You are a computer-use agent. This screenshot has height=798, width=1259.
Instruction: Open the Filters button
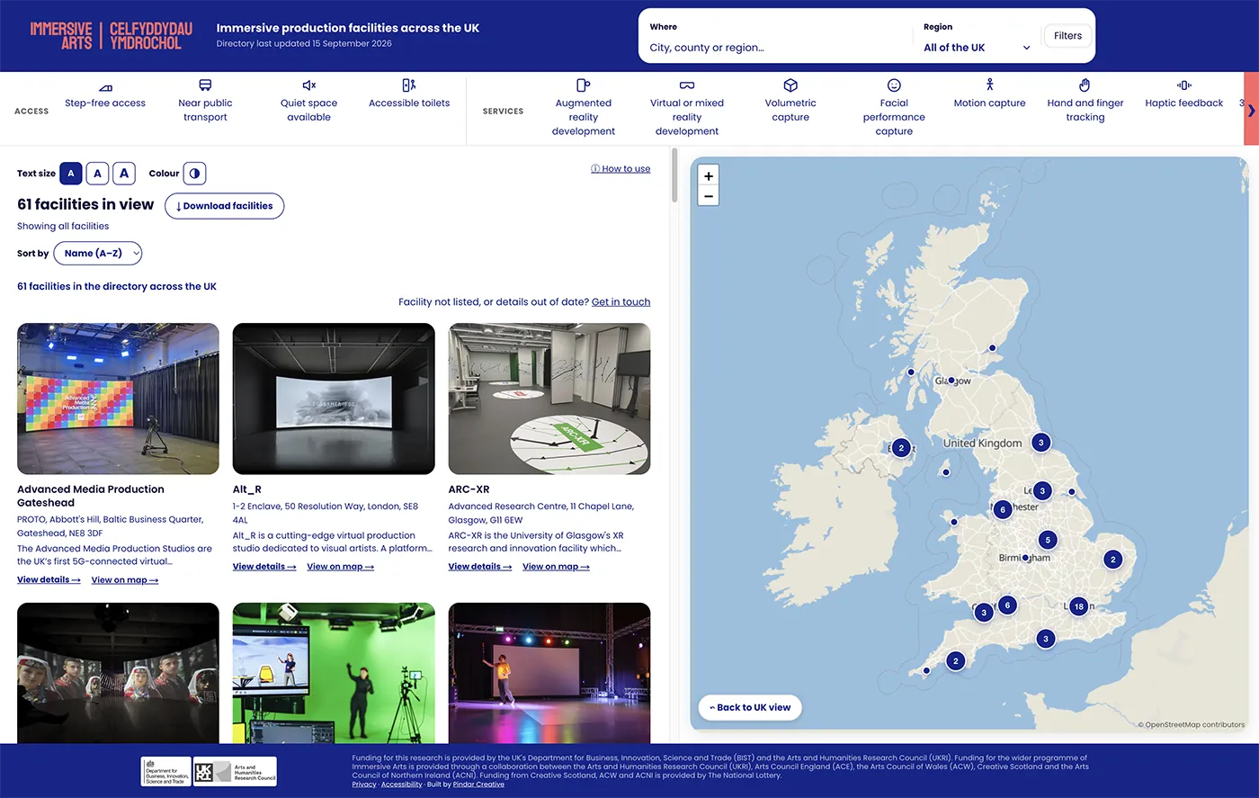coord(1067,36)
